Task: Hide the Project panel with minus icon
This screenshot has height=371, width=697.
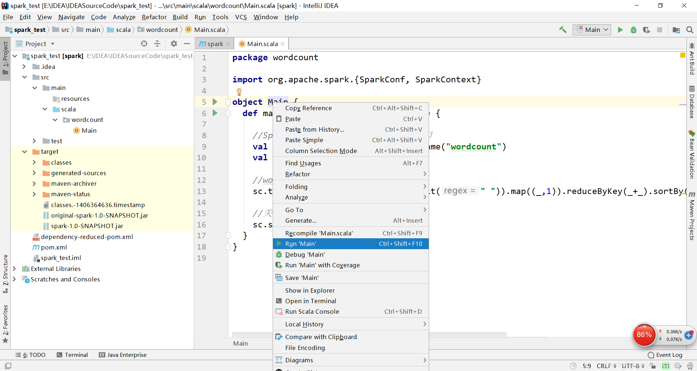Action: pyautogui.click(x=187, y=44)
